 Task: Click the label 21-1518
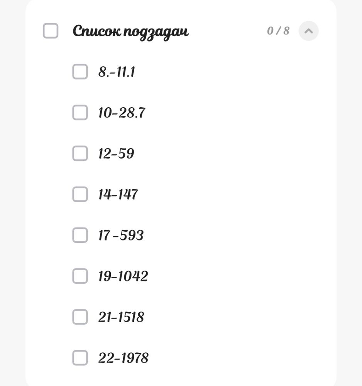[120, 317]
